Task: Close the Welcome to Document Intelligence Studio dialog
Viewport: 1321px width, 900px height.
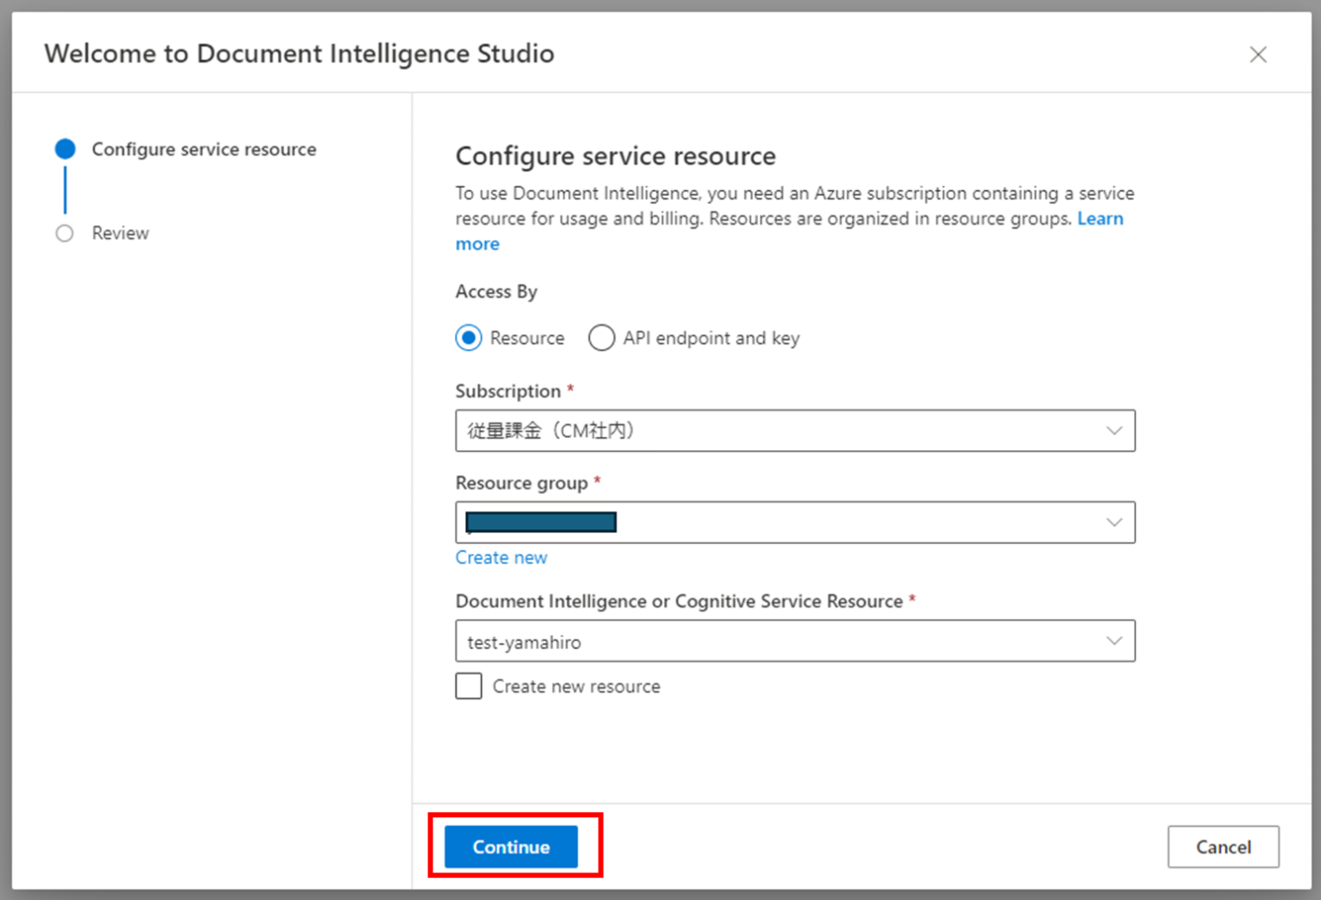Action: pyautogui.click(x=1258, y=53)
